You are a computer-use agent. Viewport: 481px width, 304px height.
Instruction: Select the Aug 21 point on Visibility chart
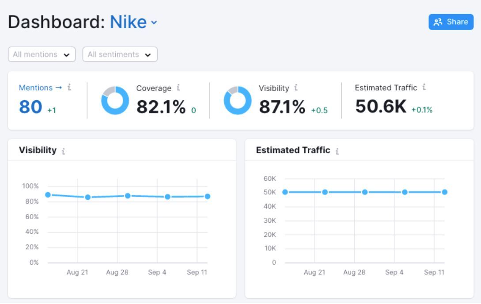pyautogui.click(x=88, y=197)
